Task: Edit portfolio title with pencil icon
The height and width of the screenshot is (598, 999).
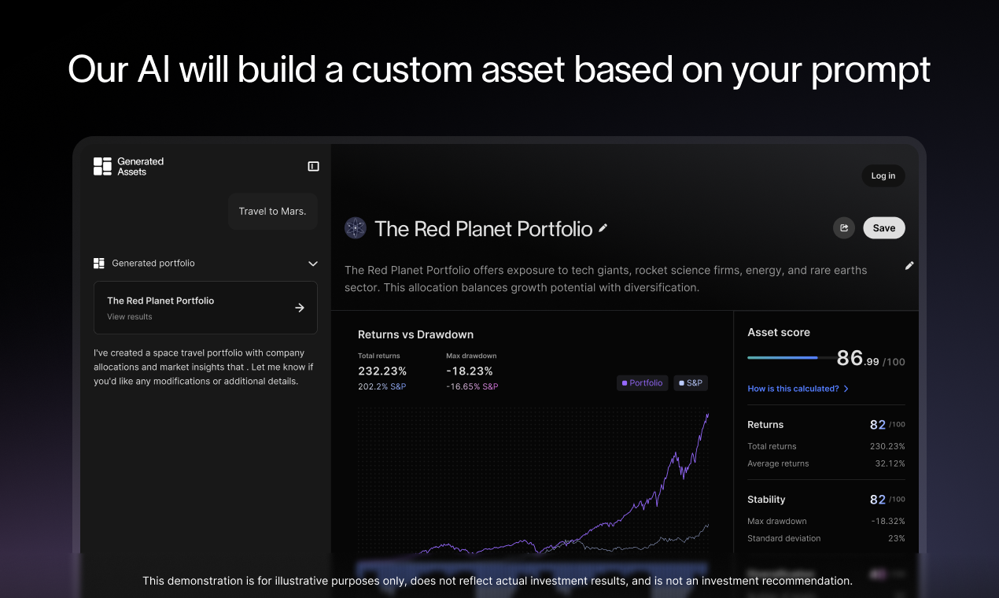Action: click(603, 228)
